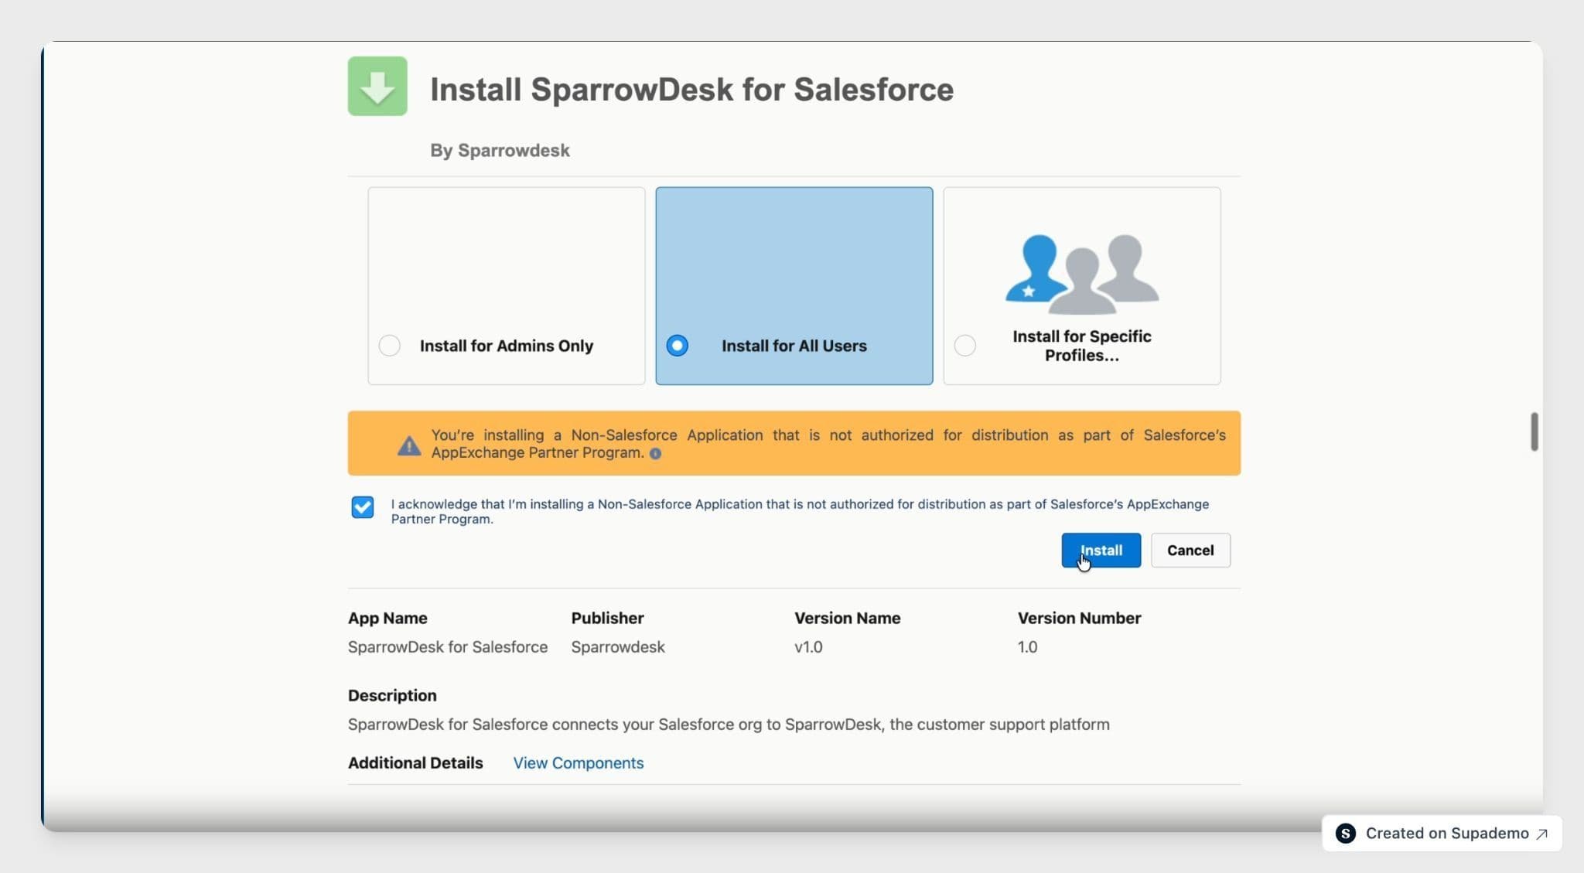The image size is (1584, 873).
Task: Click the Install for Admins Only label
Action: pyautogui.click(x=507, y=346)
